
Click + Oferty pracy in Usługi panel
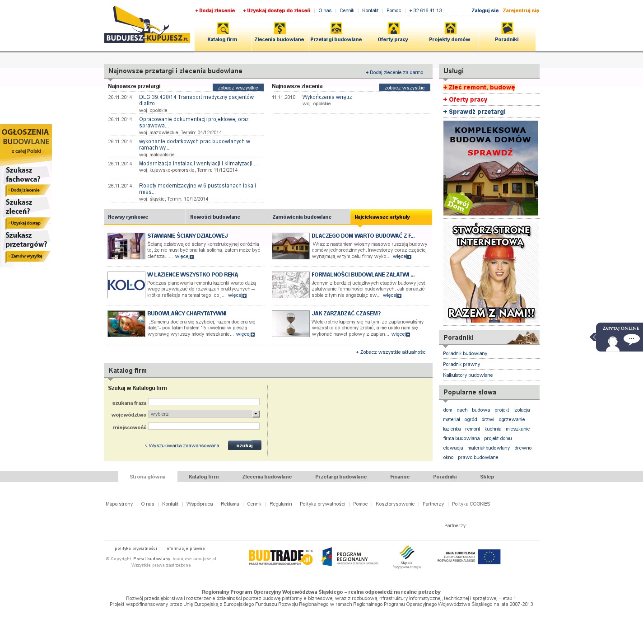tap(465, 99)
